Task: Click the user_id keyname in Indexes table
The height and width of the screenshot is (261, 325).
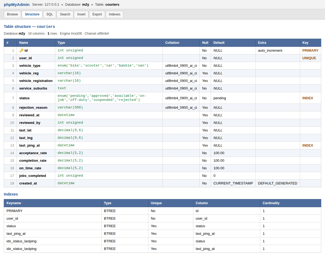Action: pyautogui.click(x=12, y=219)
